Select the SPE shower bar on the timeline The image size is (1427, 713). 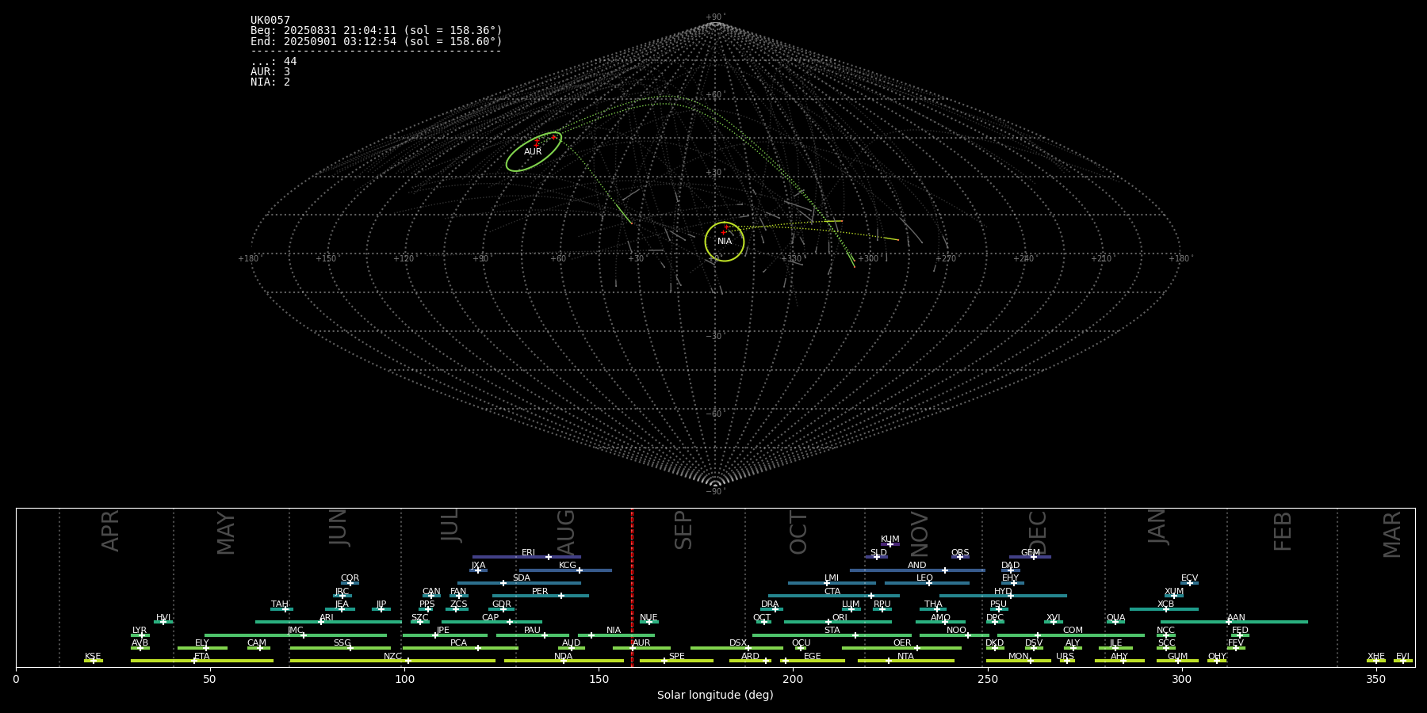676,661
